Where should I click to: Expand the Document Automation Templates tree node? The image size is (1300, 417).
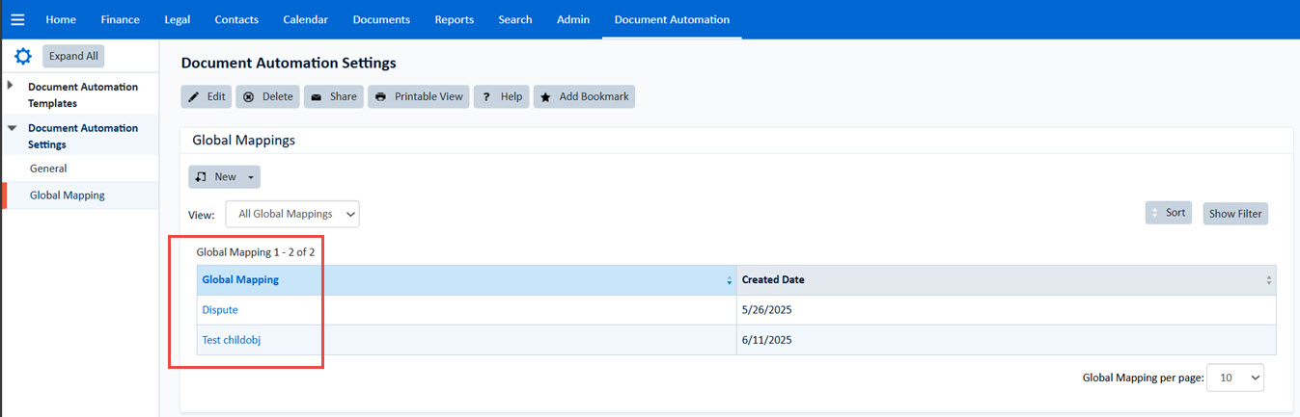point(11,86)
